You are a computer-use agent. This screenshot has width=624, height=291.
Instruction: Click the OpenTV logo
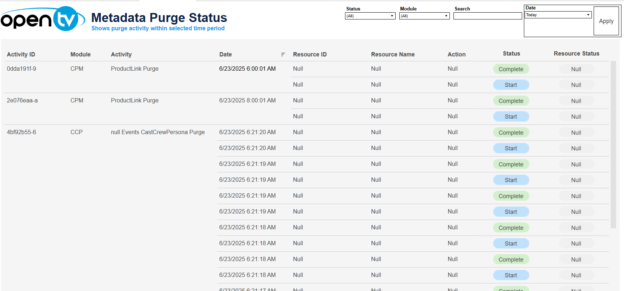43,19
